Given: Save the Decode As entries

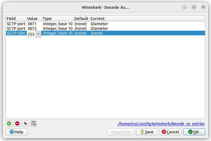Looking at the screenshot, I should coord(147,132).
